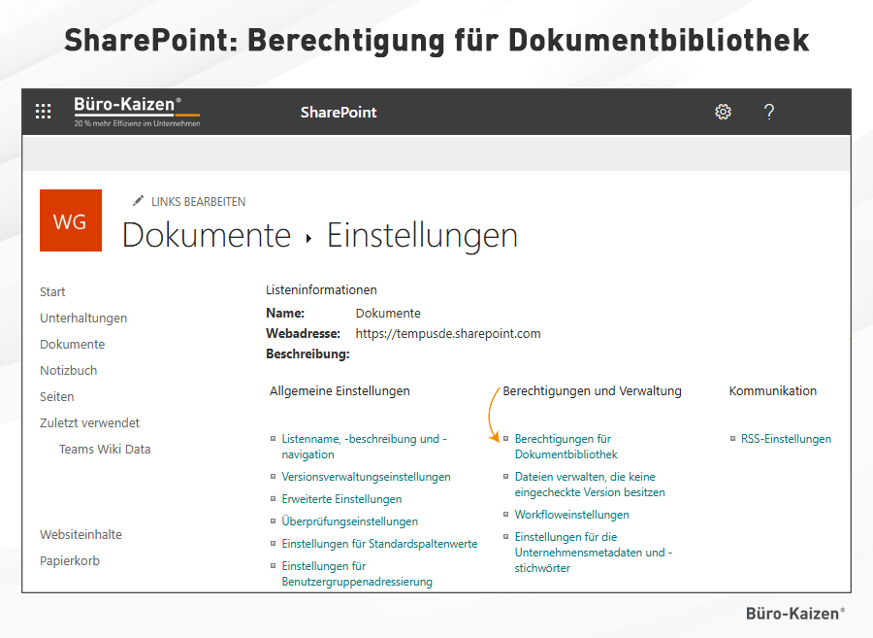Open Listenname, -beschreibung und -navigation settings

tap(364, 447)
